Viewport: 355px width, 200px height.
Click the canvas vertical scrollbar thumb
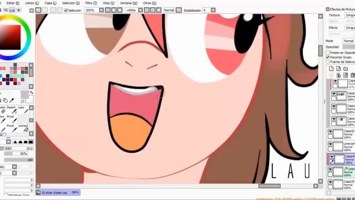click(321, 51)
